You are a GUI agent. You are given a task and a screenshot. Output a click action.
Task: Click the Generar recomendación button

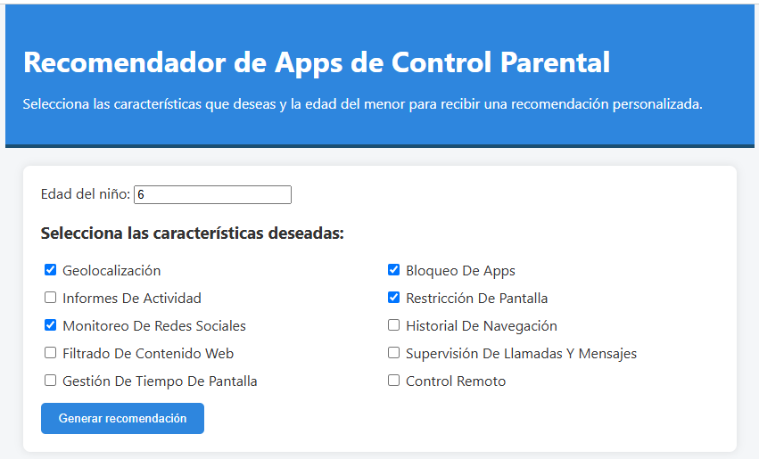coord(122,418)
